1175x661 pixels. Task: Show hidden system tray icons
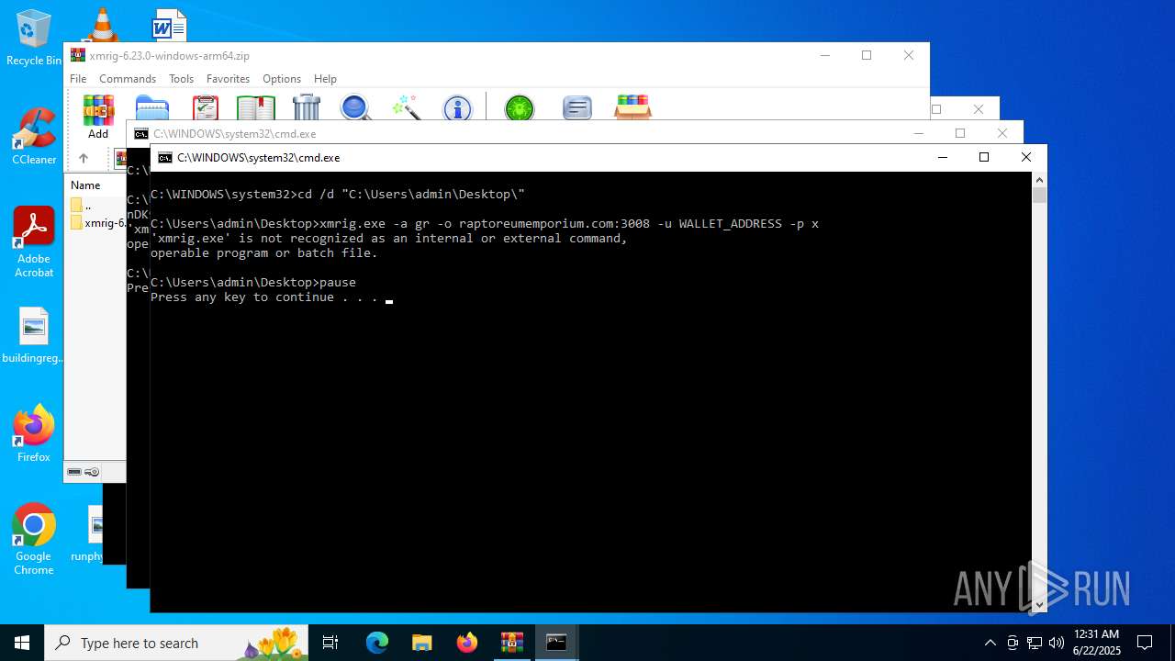point(990,643)
